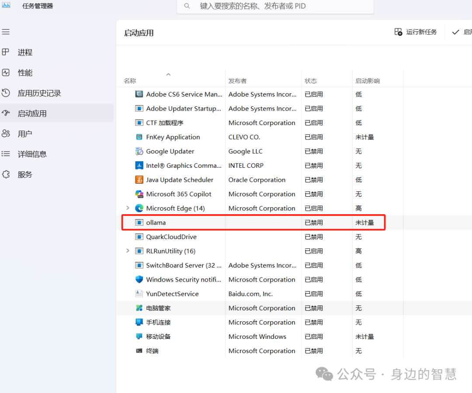Click the 详细信息 list icon
Viewport: 472px width, 393px height.
6,154
